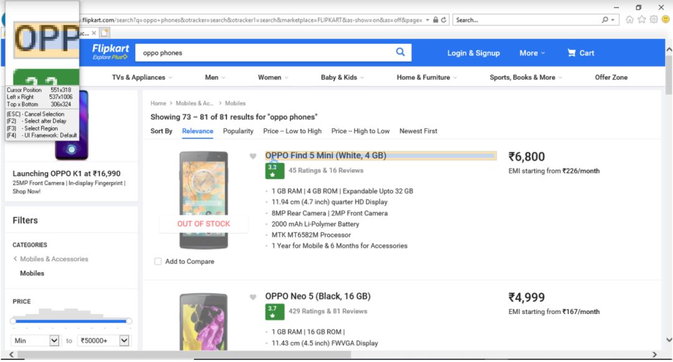Click Login & Signup
Image resolution: width=673 pixels, height=362 pixels.
coord(474,53)
